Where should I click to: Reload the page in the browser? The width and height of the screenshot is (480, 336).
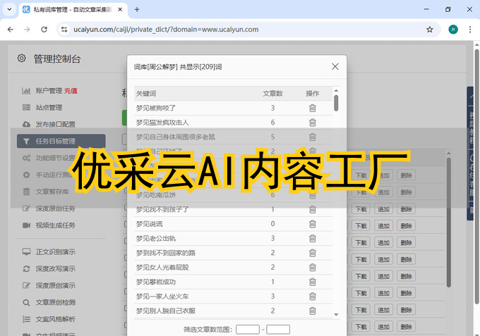coord(44,30)
